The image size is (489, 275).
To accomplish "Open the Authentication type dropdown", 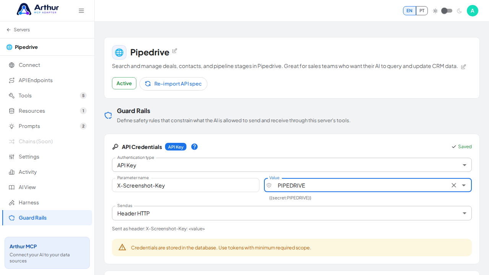I will (x=292, y=165).
